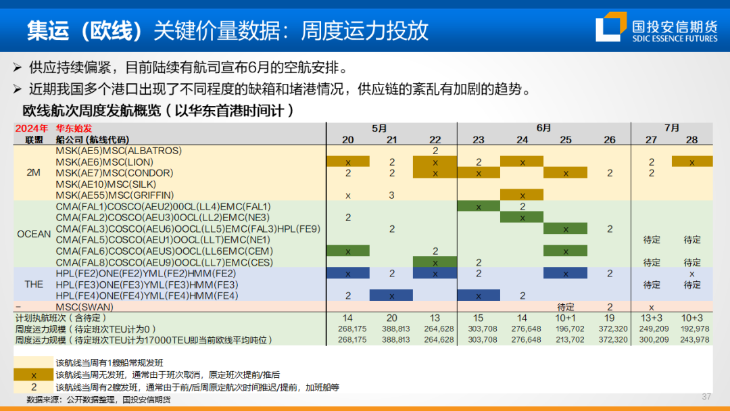
Task: Click the OCEAN alliance label
Action: (34, 234)
